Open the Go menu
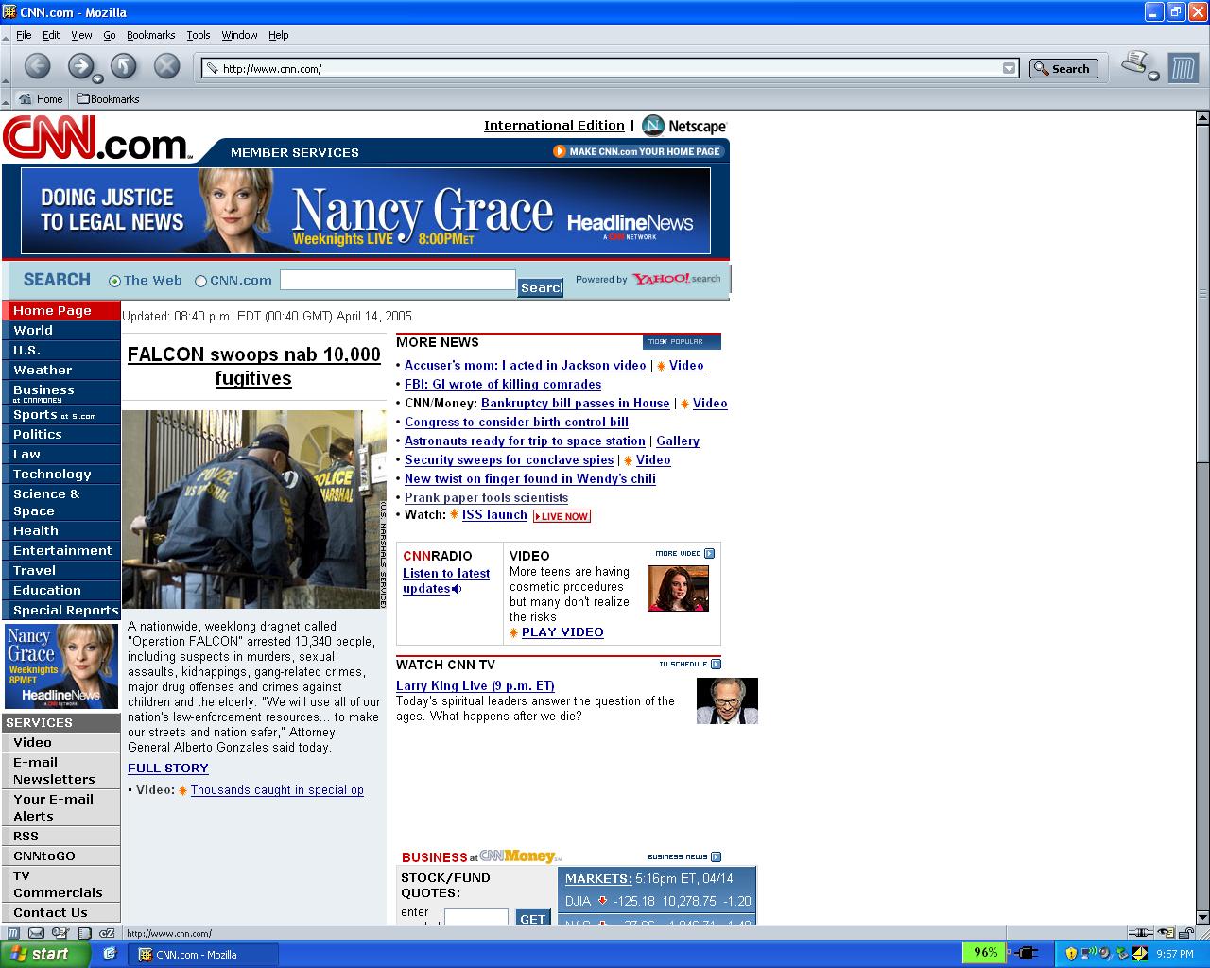Image resolution: width=1210 pixels, height=968 pixels. (110, 35)
